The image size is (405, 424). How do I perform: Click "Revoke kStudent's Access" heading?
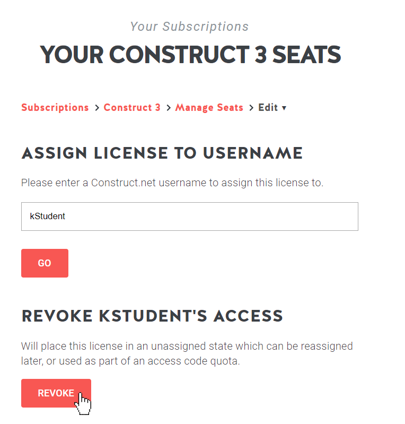(x=152, y=316)
